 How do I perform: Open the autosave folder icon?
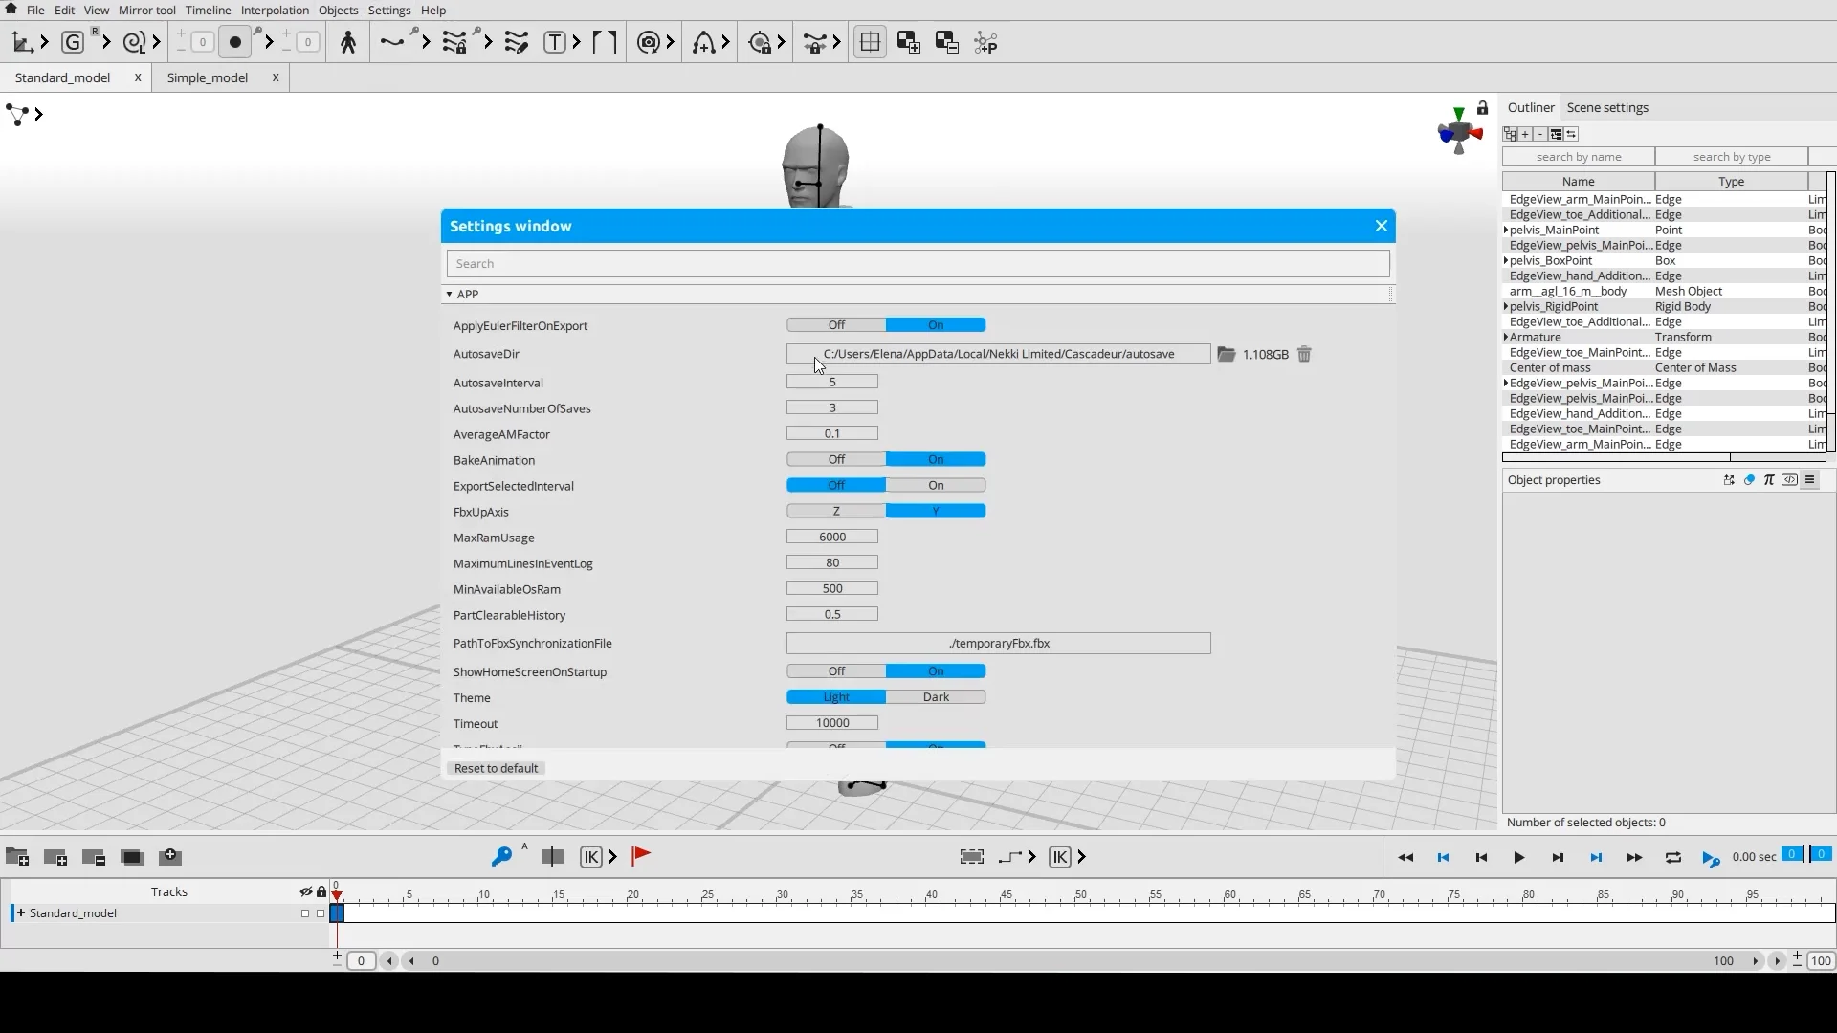(1226, 354)
